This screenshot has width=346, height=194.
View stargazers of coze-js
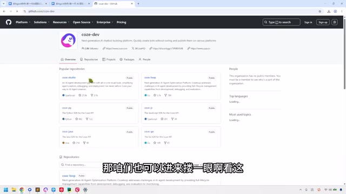[x=164, y=119]
